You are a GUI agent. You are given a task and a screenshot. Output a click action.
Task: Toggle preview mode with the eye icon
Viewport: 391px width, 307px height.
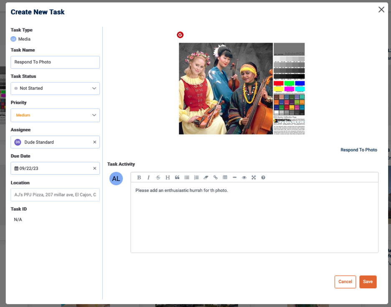(244, 177)
